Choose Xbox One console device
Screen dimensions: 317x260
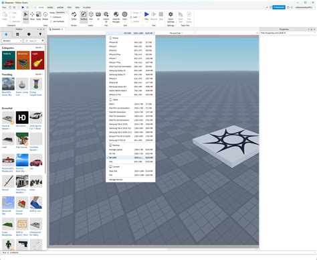pyautogui.click(x=130, y=171)
